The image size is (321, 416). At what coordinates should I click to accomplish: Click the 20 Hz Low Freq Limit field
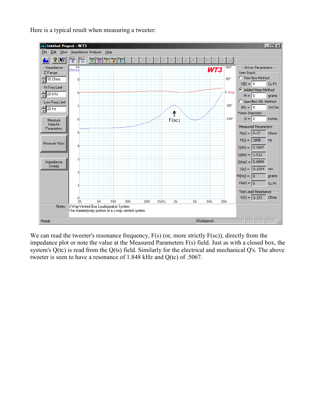pyautogui.click(x=56, y=109)
